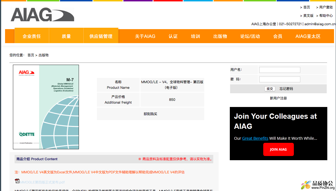Open the MMOGLE第四版正式发布.pdf file link

[x=42, y=182]
